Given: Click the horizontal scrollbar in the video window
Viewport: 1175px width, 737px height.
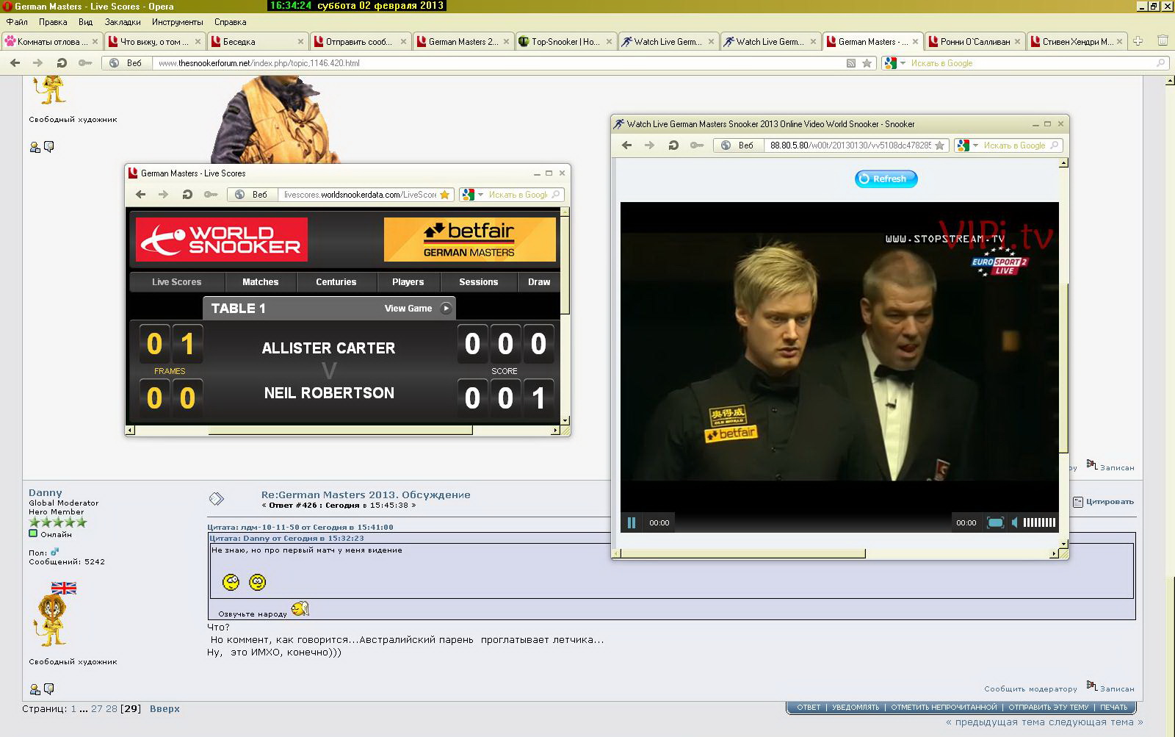Looking at the screenshot, I should coord(743,553).
